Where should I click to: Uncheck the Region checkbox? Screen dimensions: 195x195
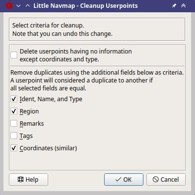click(x=14, y=111)
